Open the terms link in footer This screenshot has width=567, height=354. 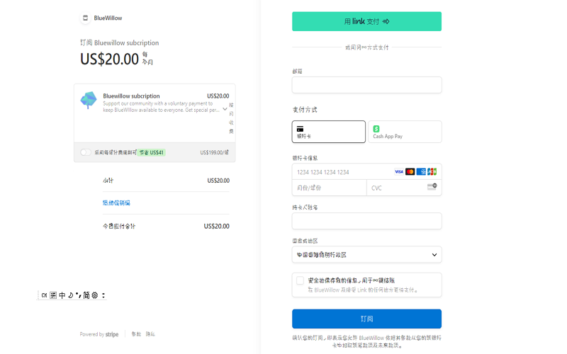(x=136, y=334)
